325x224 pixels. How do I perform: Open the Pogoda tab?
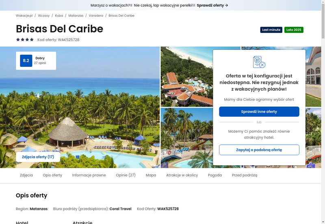click(x=215, y=175)
